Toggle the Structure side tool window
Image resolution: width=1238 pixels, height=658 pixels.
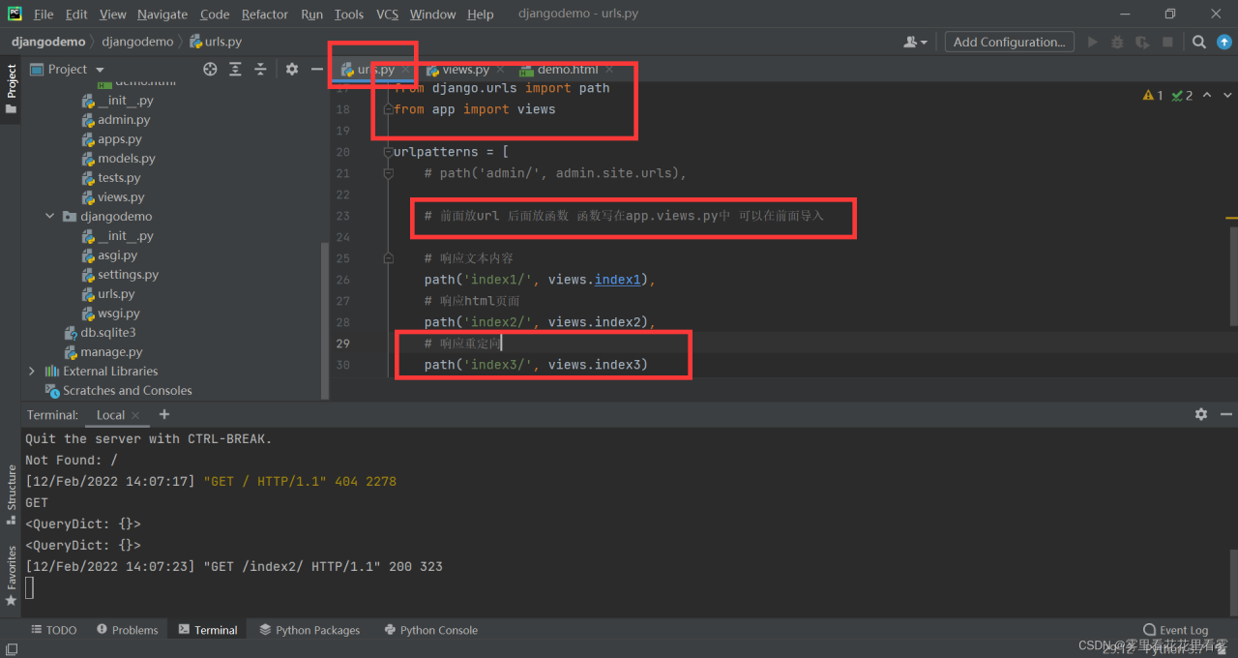point(12,493)
